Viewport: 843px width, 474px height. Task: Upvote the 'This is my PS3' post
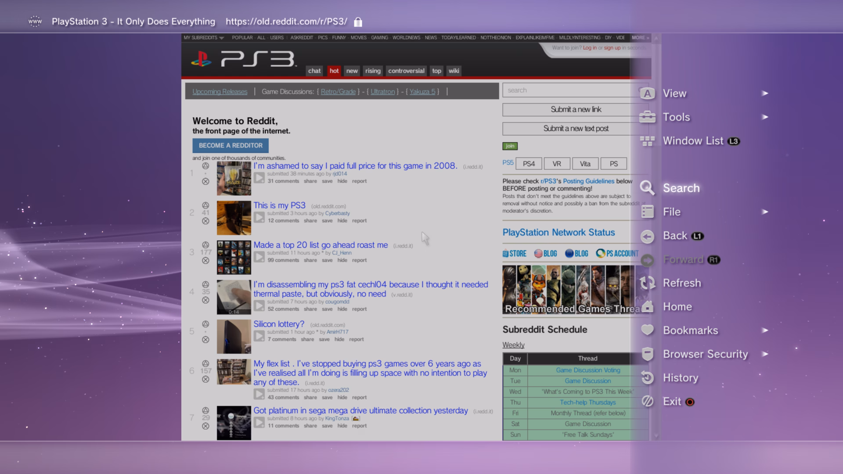point(205,205)
